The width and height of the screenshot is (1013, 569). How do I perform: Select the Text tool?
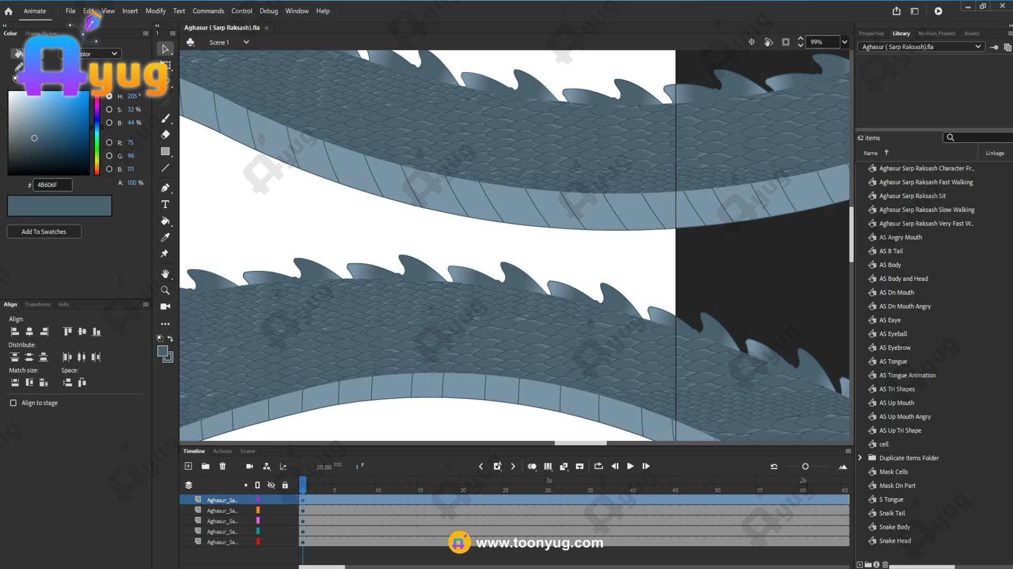click(165, 204)
